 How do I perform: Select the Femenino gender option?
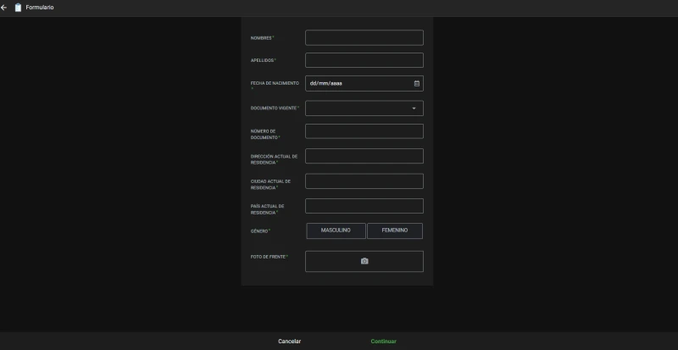tap(395, 231)
